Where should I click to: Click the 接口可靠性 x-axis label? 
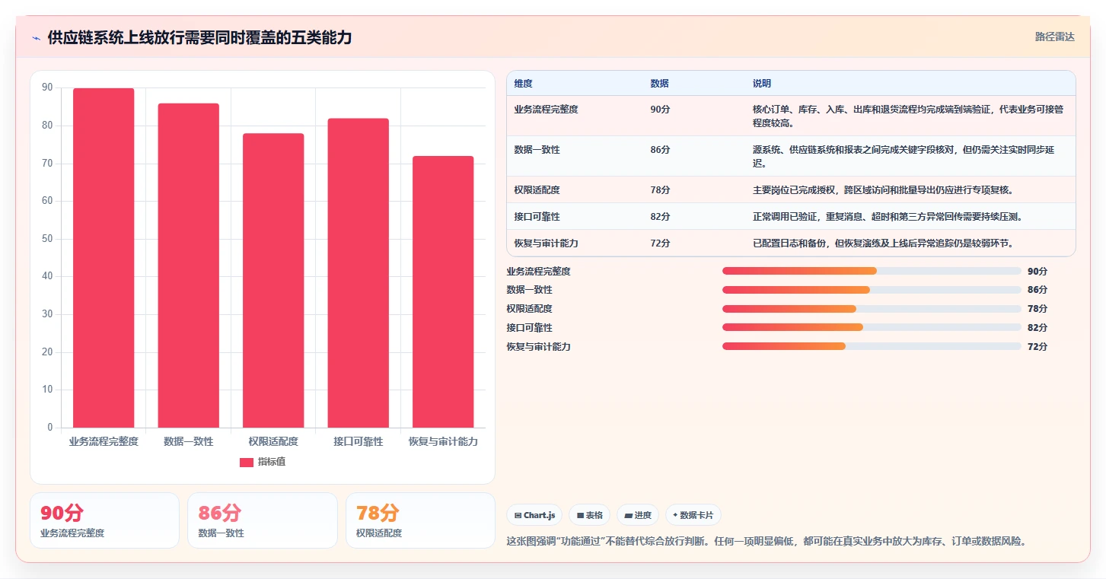[358, 441]
